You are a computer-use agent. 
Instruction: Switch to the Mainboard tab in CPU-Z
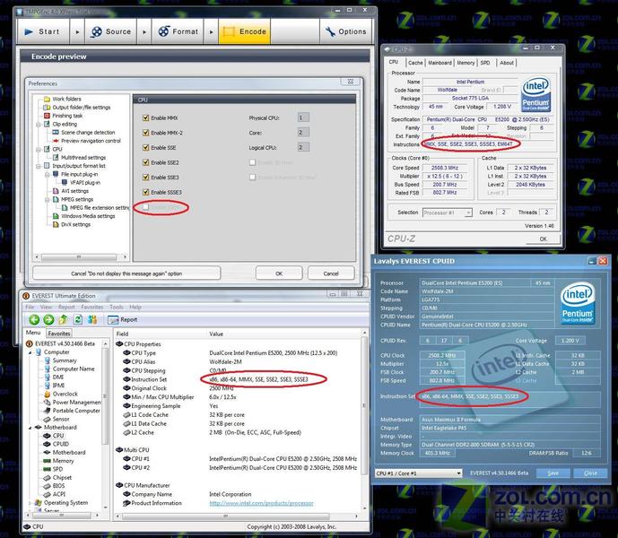440,63
